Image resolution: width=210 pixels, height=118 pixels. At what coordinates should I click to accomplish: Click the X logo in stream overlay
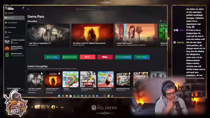[x=48, y=107]
